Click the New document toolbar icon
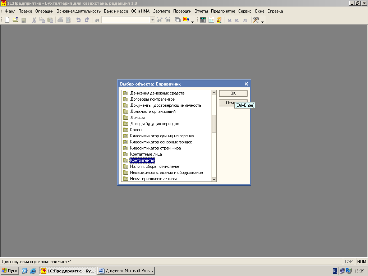The height and width of the screenshot is (276, 368). tap(7, 20)
